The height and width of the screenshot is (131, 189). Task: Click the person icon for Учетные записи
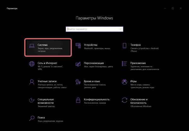click(32, 82)
